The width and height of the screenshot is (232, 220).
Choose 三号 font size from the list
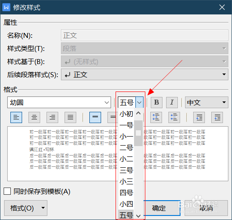[x=126, y=170]
